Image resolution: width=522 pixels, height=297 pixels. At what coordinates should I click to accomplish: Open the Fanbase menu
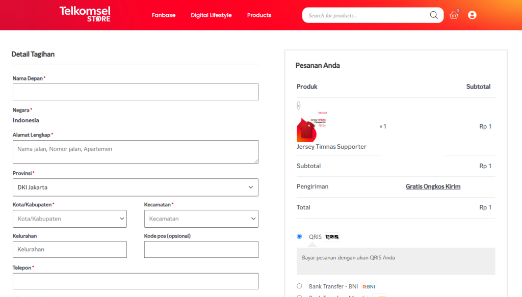(164, 15)
